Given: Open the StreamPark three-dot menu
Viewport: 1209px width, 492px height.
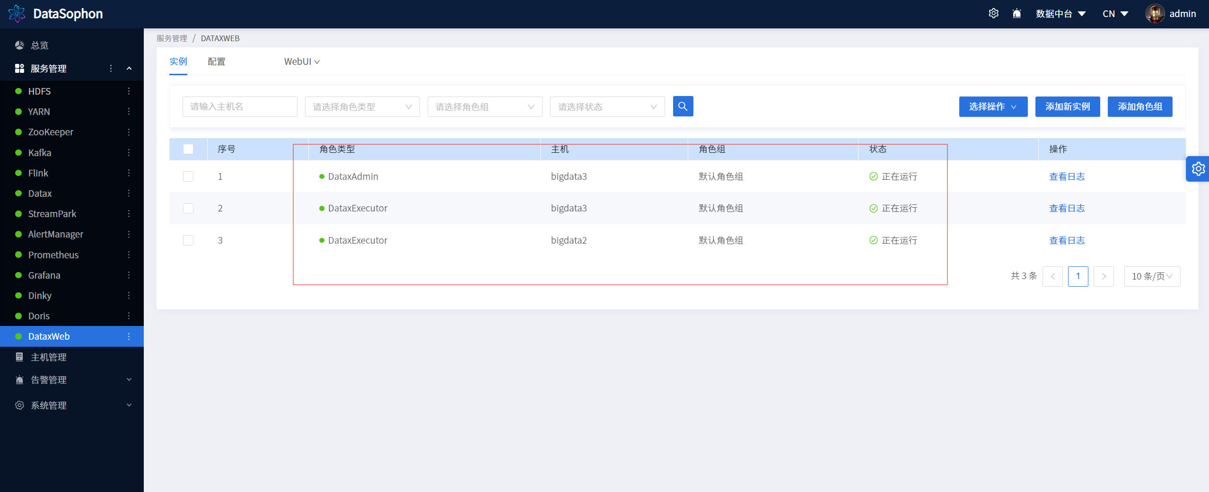Looking at the screenshot, I should coord(129,214).
